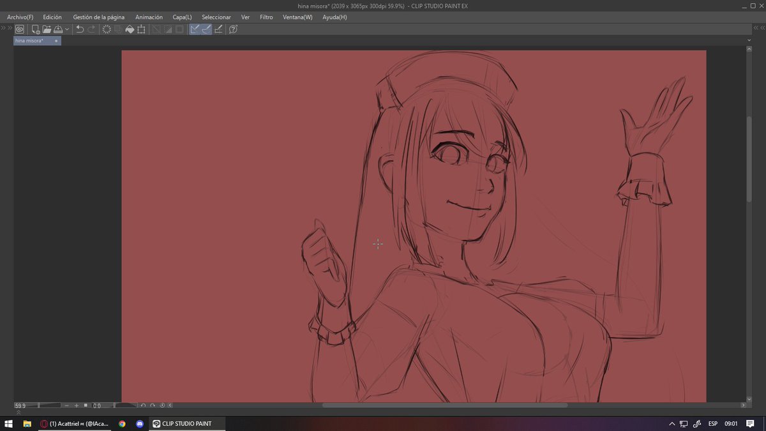Reset canvas rotation
The width and height of the screenshot is (766, 431).
pos(162,405)
